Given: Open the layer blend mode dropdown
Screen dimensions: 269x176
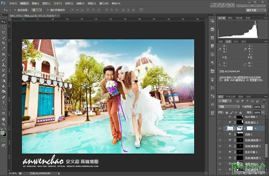Looking at the screenshot, I should coord(229,107).
